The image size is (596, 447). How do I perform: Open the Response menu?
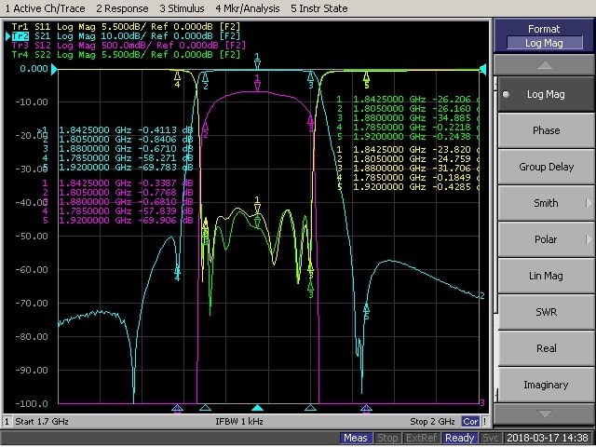tap(123, 8)
